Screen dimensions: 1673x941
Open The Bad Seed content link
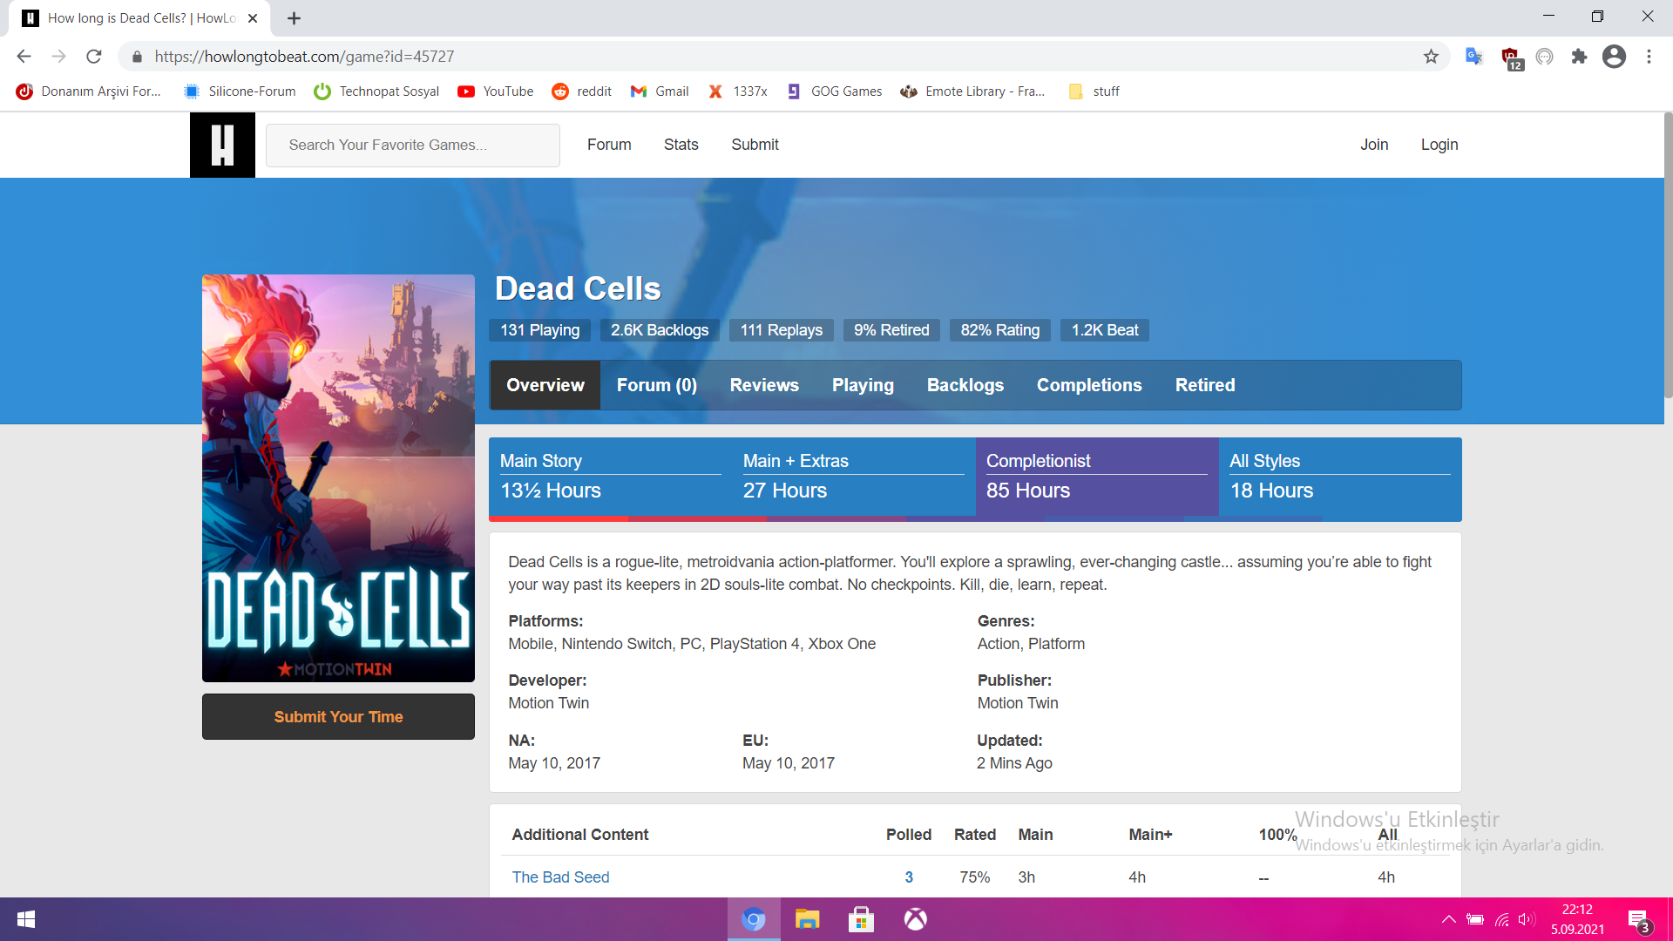point(560,877)
